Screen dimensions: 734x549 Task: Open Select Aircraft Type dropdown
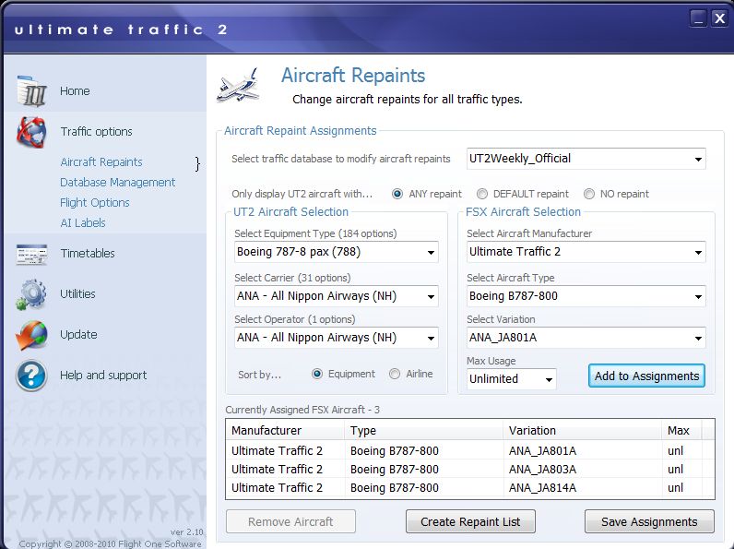[586, 296]
